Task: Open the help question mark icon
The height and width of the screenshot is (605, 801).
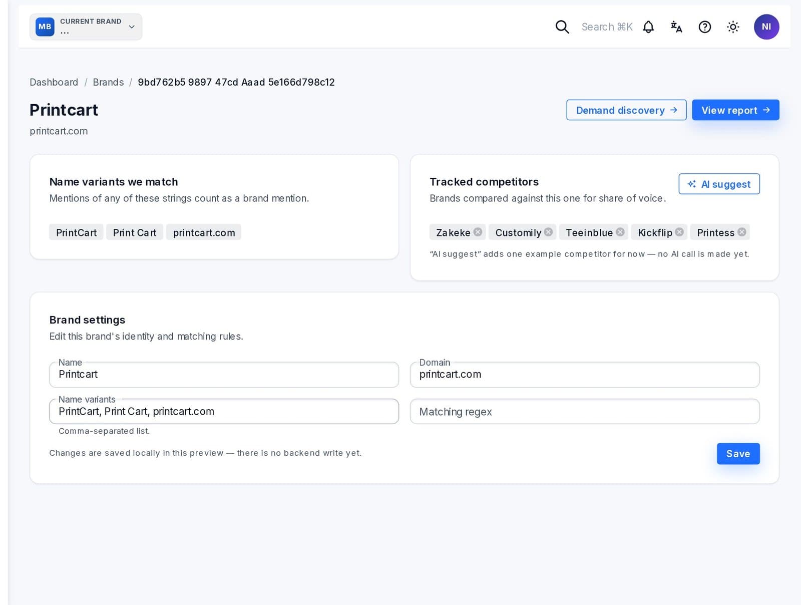Action: pyautogui.click(x=705, y=27)
